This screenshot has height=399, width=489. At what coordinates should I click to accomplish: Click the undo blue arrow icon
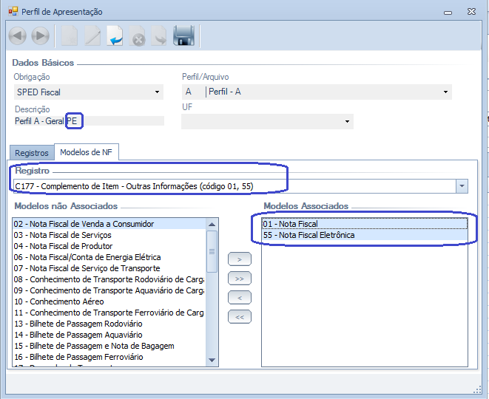(x=115, y=35)
